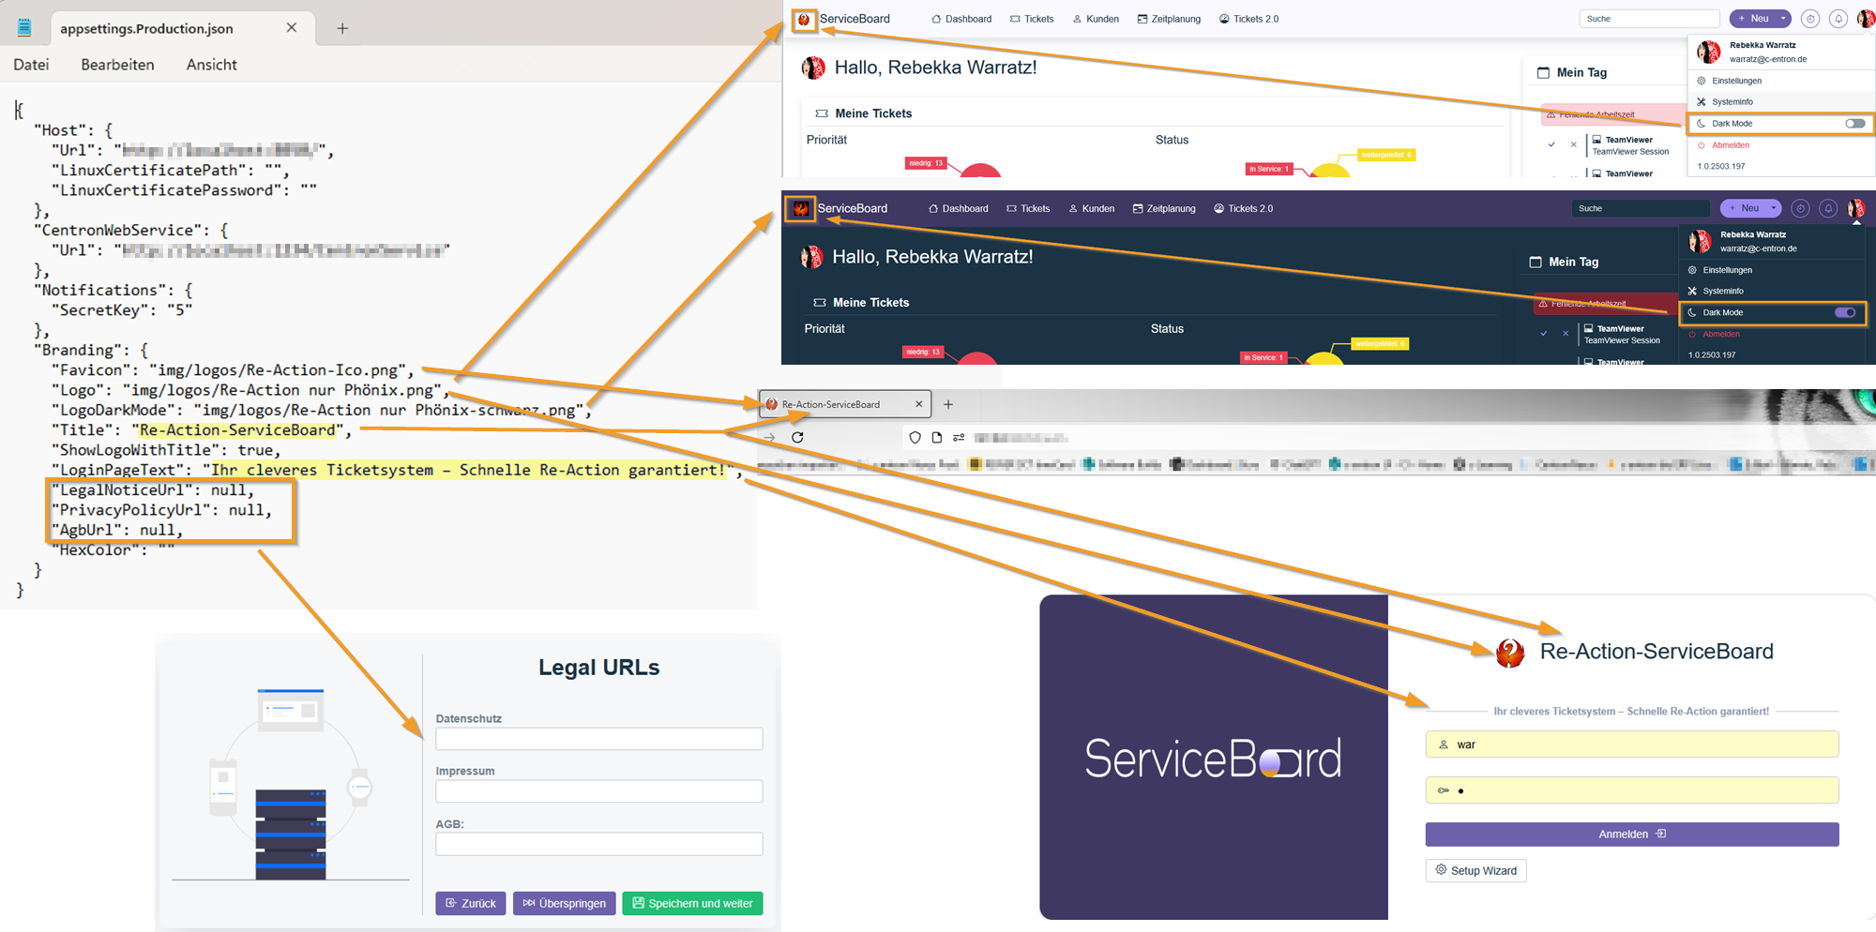
Task: Click the site permissions icon in address bar
Action: (x=959, y=437)
